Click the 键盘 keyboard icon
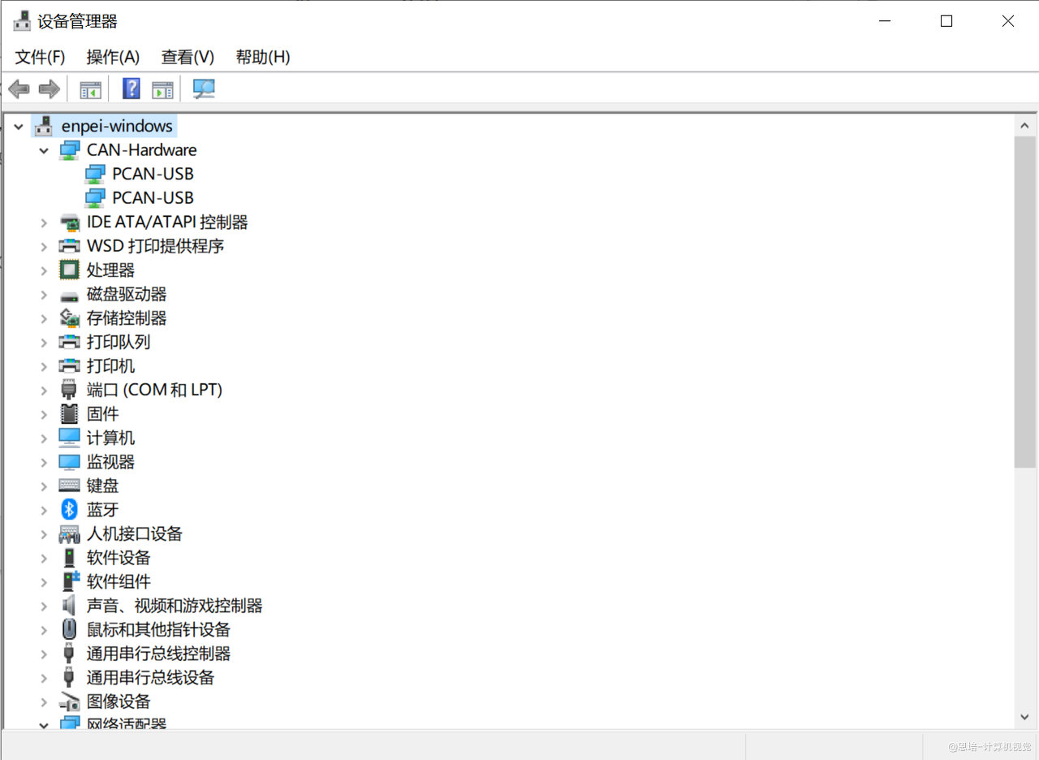 [x=70, y=486]
